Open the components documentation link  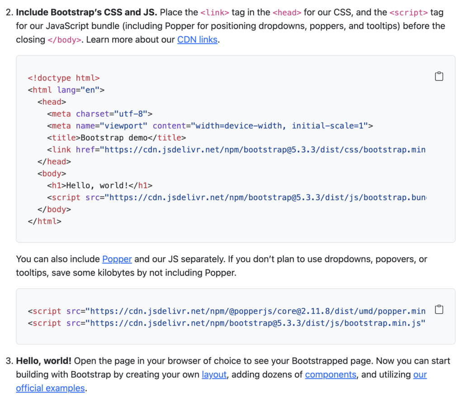[331, 374]
